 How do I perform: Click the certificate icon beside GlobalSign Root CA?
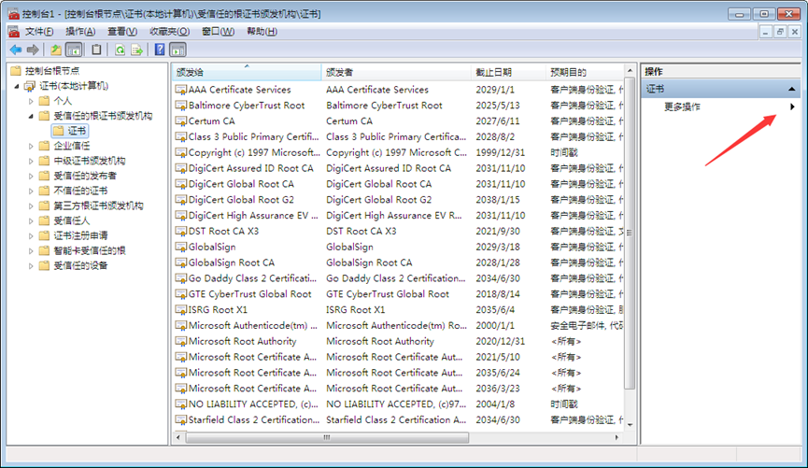point(181,262)
